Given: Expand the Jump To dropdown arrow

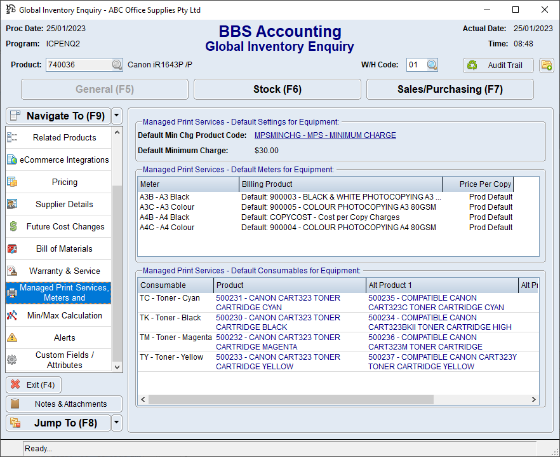Looking at the screenshot, I should click(x=116, y=423).
